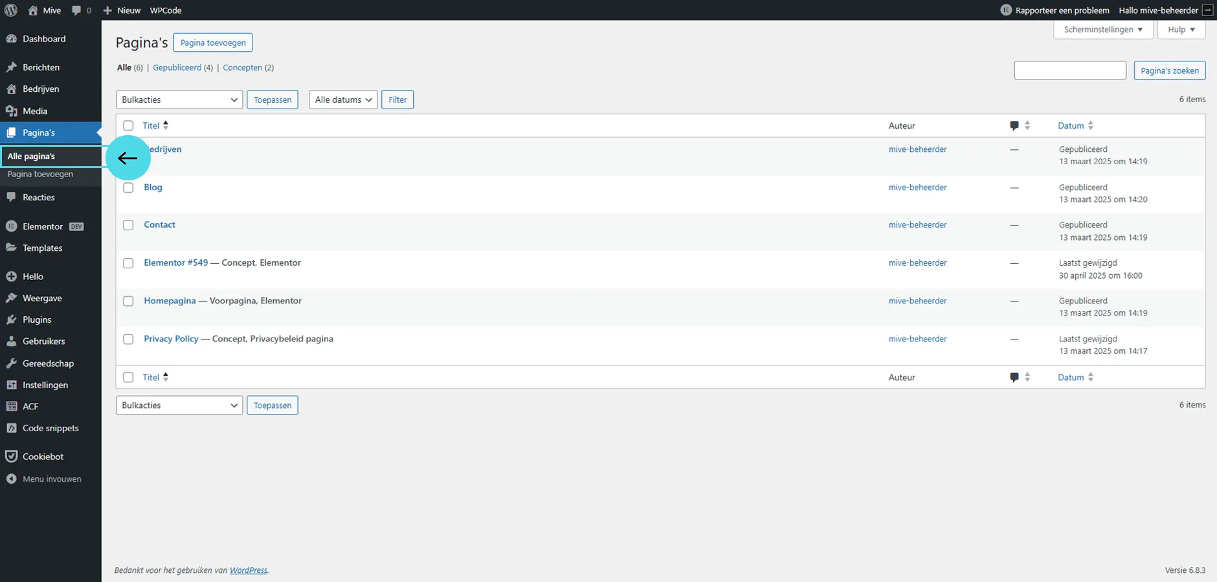Click the Cookiebot shield icon
The width and height of the screenshot is (1217, 582).
11,457
